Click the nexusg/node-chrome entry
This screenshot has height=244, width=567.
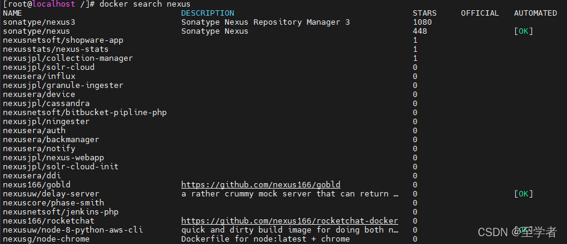point(46,239)
